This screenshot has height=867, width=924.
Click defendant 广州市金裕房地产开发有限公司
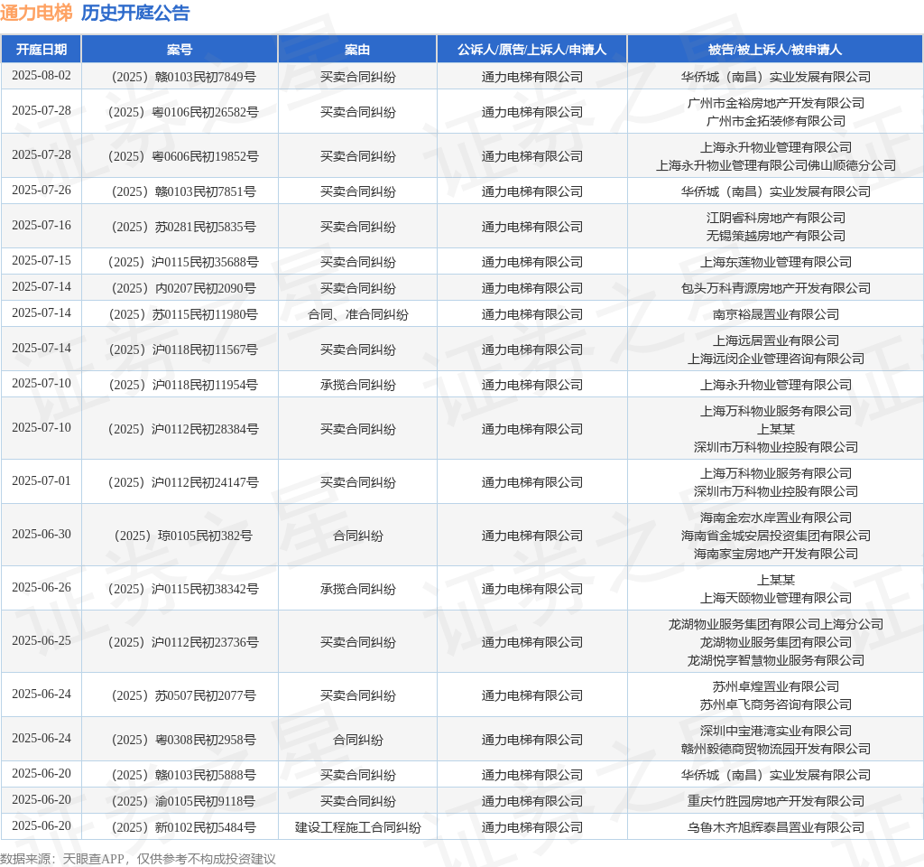click(776, 103)
